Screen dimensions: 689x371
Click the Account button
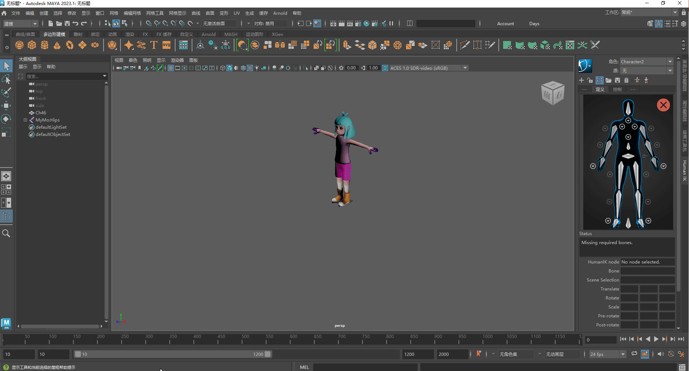pos(505,23)
